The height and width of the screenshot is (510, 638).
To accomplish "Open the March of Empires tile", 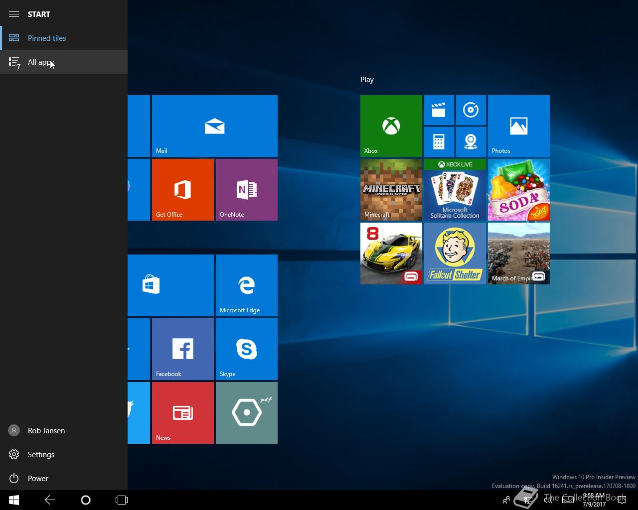I will point(519,254).
